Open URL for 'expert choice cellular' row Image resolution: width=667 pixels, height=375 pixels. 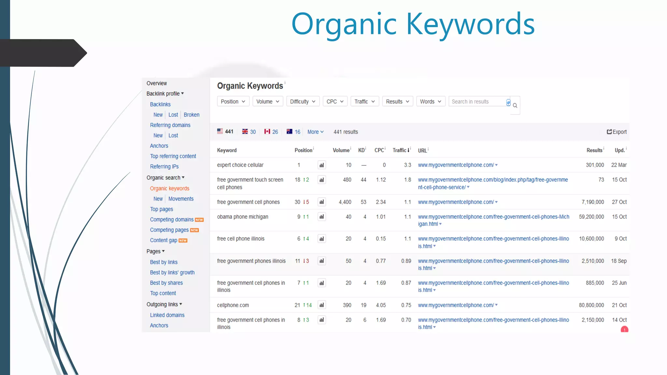point(456,165)
